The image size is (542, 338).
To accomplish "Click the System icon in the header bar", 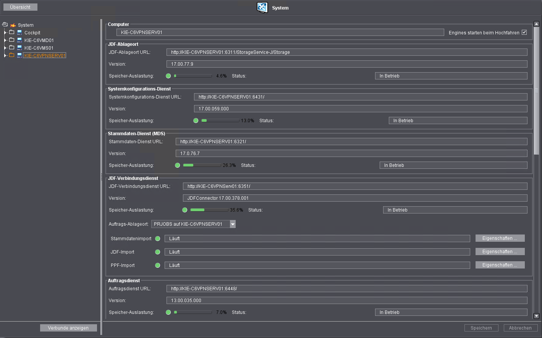I will (262, 8).
